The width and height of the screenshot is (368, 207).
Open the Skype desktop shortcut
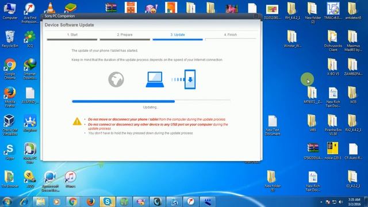coord(10,152)
